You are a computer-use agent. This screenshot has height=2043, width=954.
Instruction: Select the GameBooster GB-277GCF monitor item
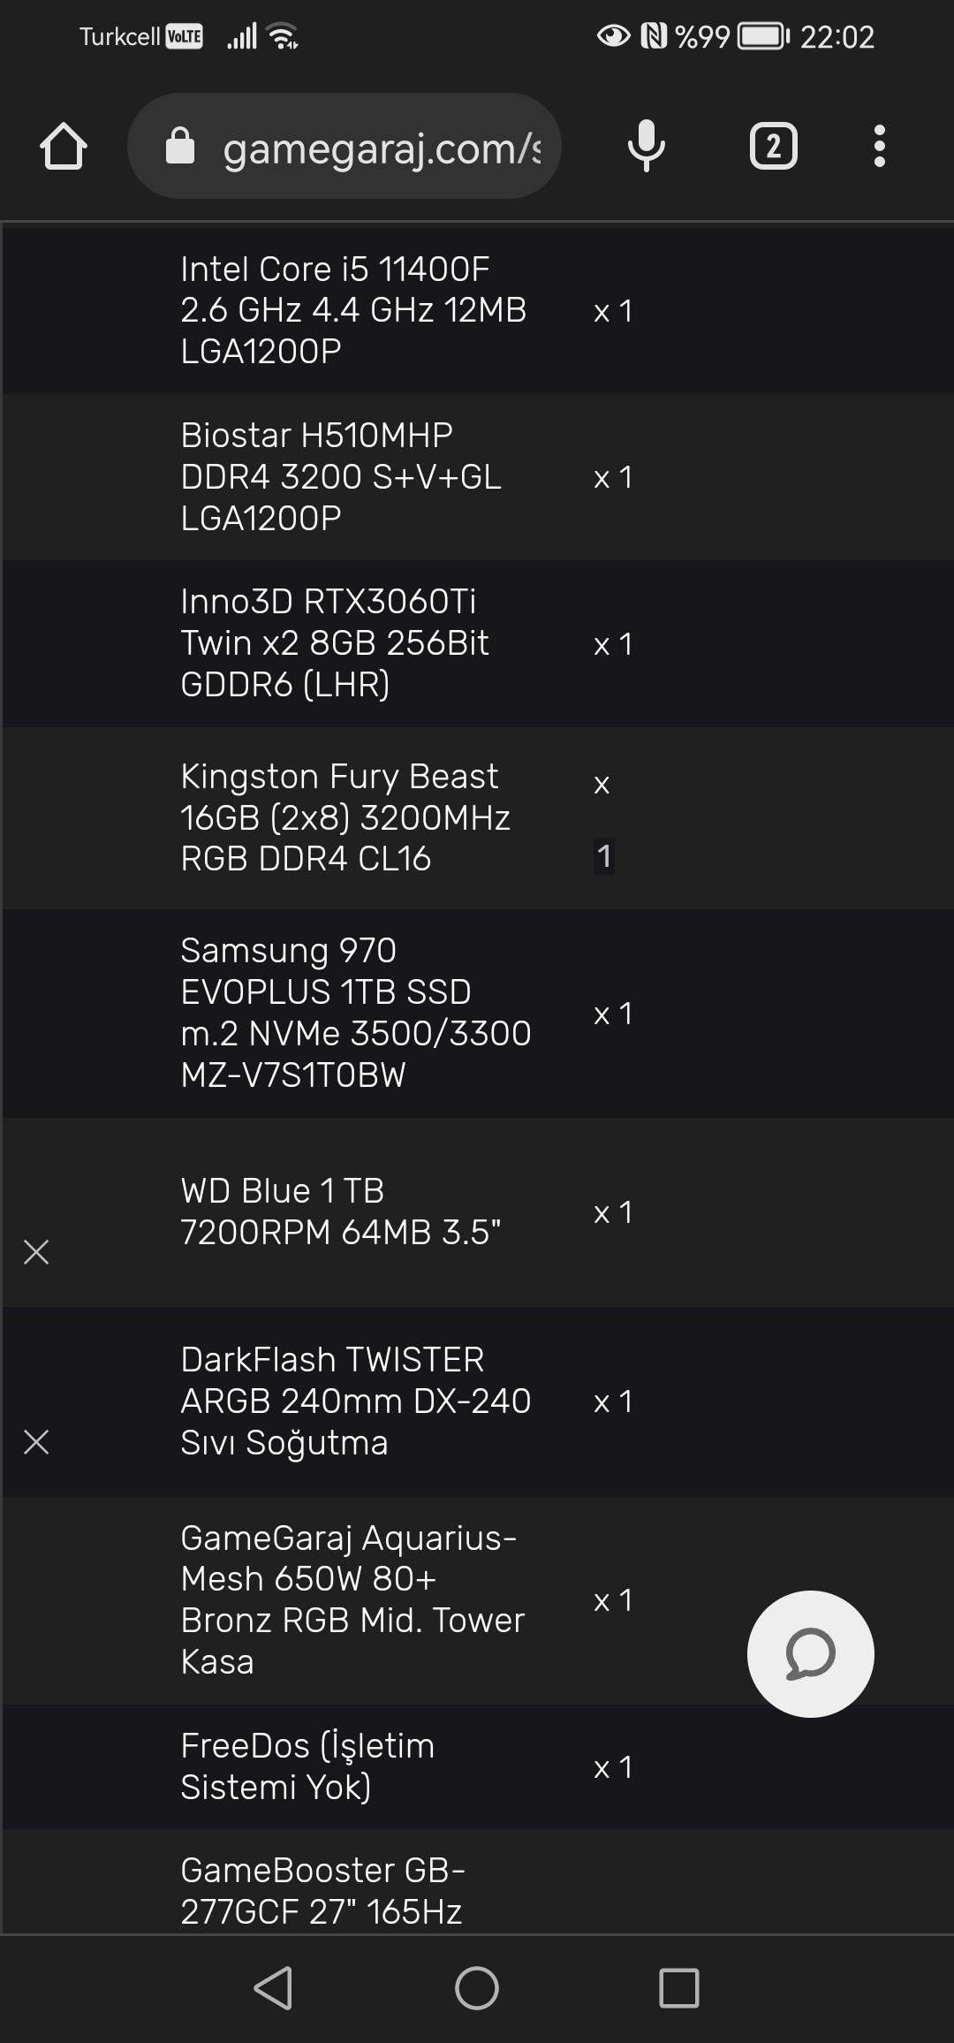pyautogui.click(x=322, y=1890)
